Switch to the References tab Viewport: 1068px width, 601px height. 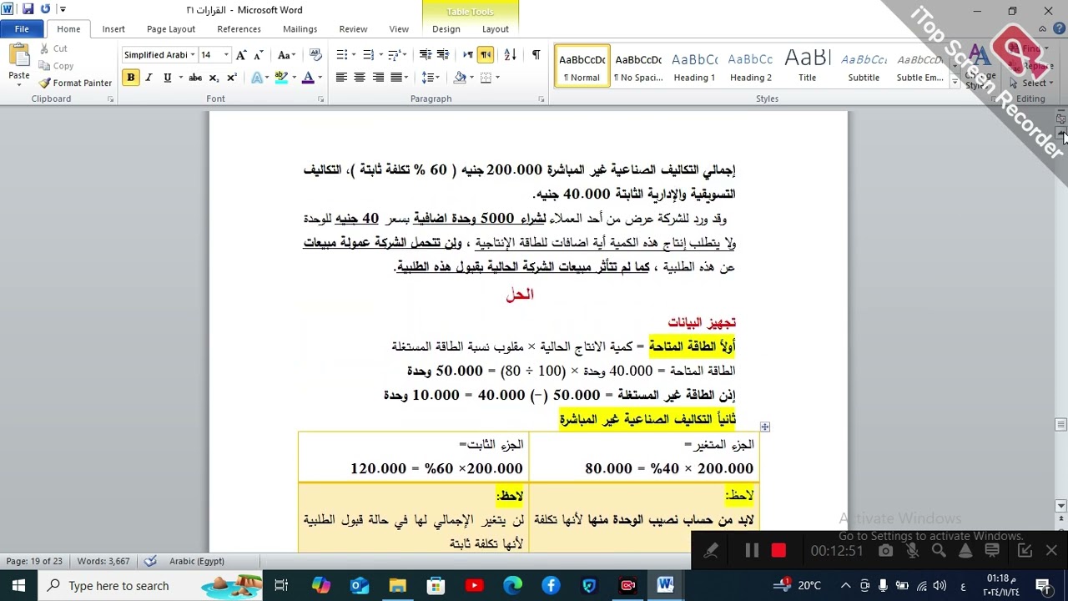239,29
